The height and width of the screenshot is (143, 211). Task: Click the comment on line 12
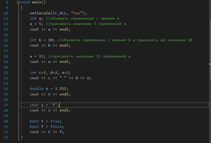86,24
